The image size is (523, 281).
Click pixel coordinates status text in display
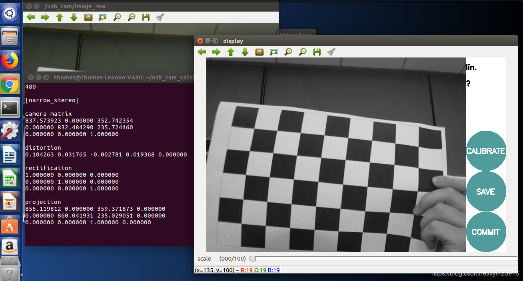coord(237,270)
